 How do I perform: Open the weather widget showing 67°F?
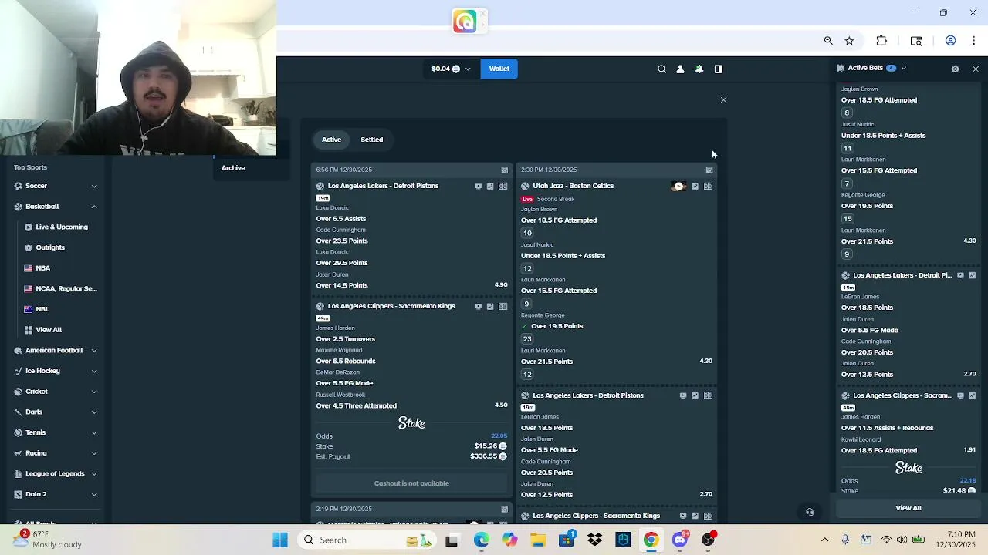pos(46,540)
